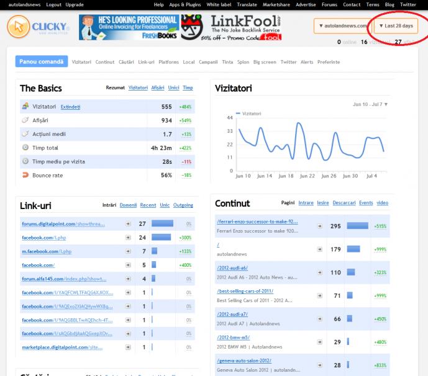Click the FreshBooks banner advertisement

click(129, 27)
